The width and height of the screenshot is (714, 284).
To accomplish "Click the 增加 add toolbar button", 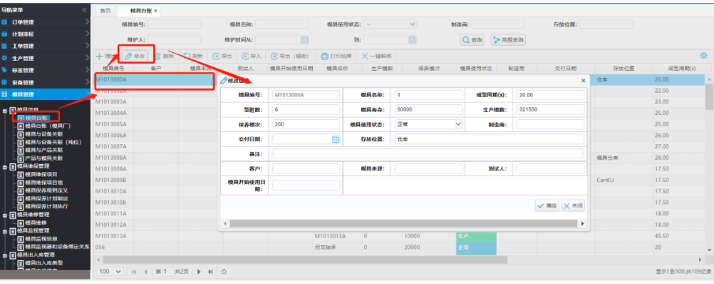I will tap(106, 57).
